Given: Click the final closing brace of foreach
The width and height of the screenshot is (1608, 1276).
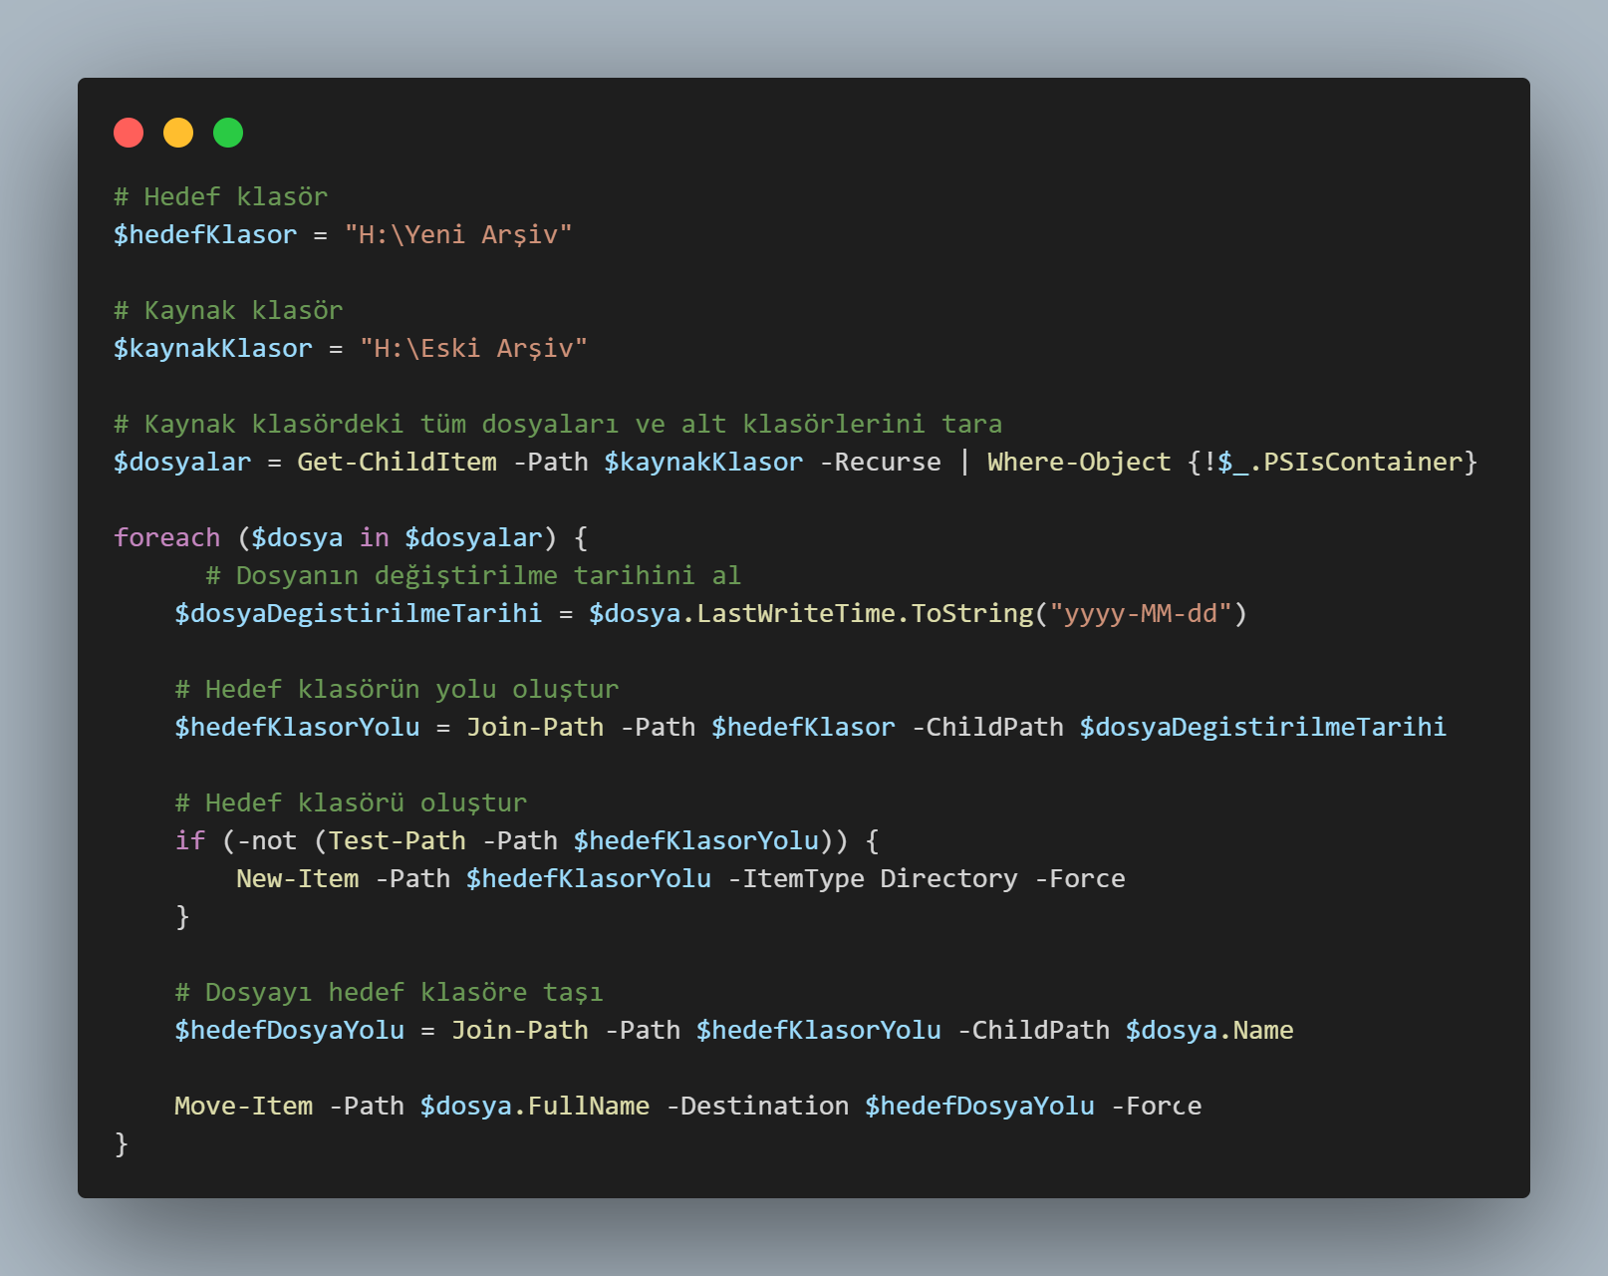Looking at the screenshot, I should (x=122, y=1143).
